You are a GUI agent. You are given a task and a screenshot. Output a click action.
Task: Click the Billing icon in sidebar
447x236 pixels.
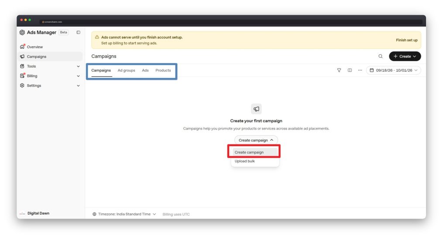[22, 76]
